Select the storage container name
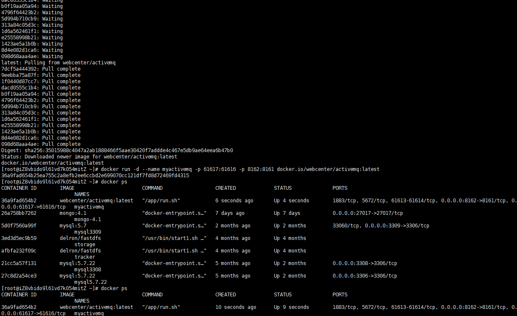517x316 pixels. tap(84, 244)
